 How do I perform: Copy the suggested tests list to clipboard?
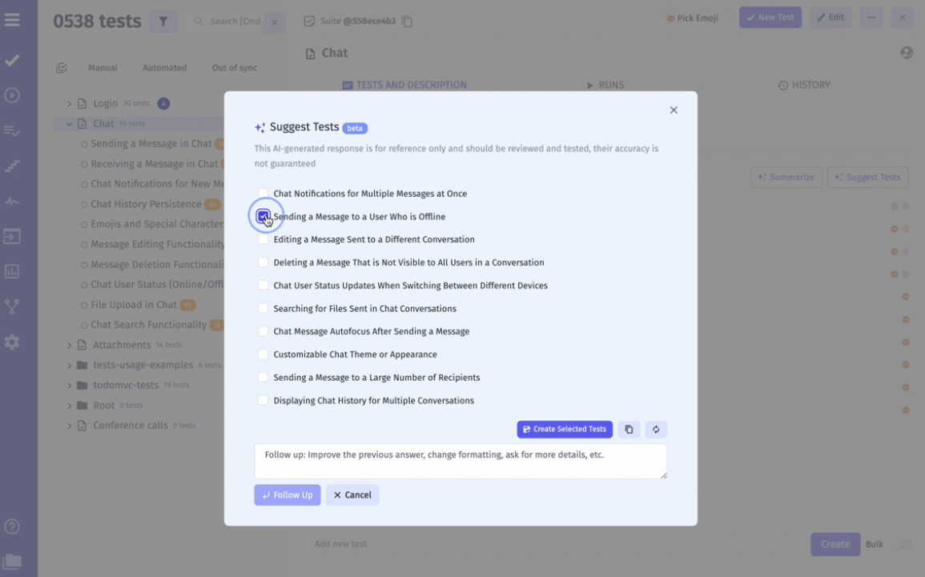(629, 429)
